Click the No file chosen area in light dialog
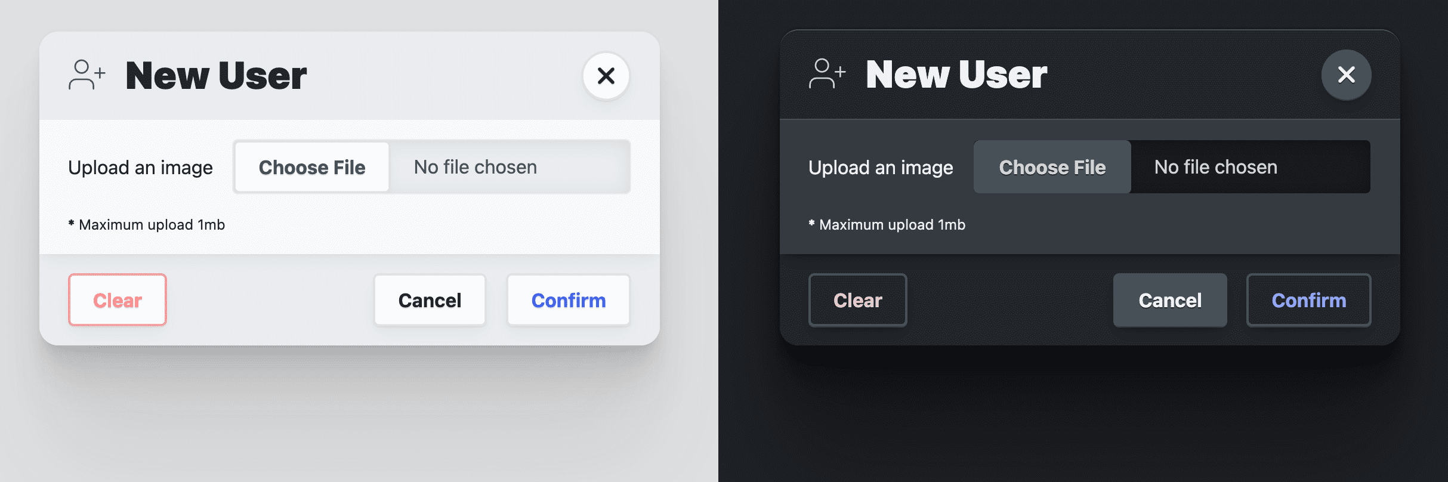Image resolution: width=1448 pixels, height=482 pixels. point(475,167)
